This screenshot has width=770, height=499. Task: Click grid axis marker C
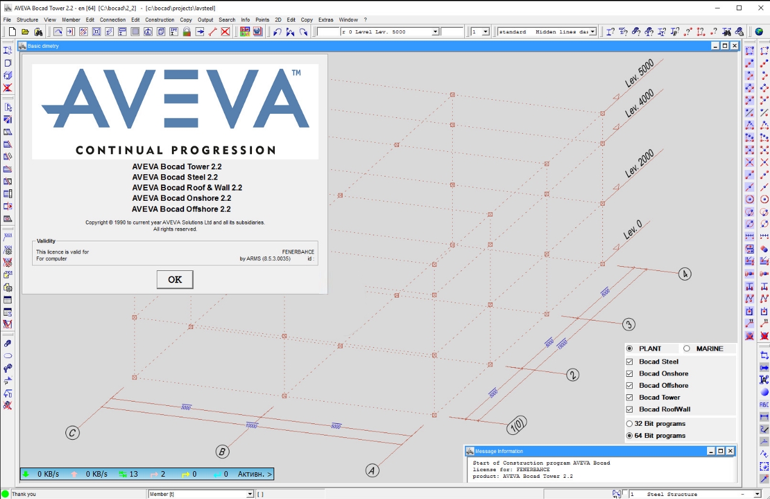(x=73, y=432)
